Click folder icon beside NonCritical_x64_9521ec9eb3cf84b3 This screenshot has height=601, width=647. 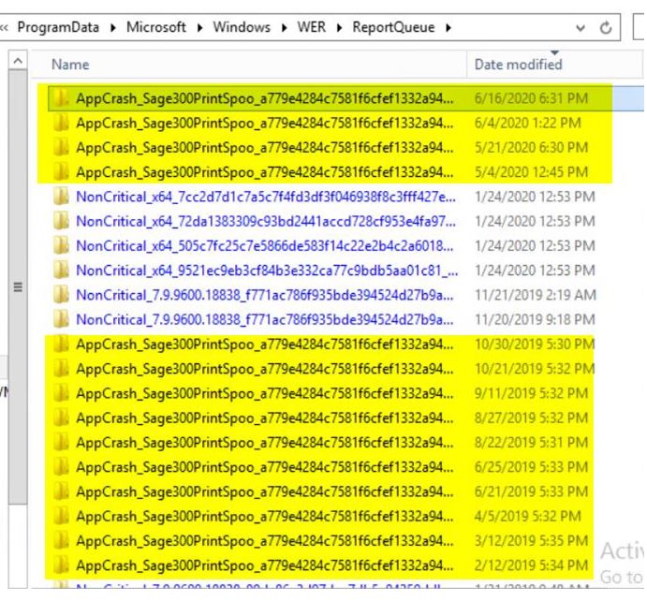click(x=62, y=271)
